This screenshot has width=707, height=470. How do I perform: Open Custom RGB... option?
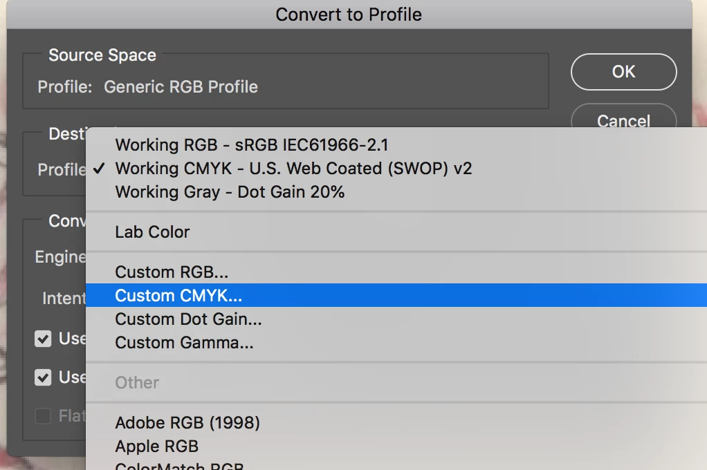[172, 272]
